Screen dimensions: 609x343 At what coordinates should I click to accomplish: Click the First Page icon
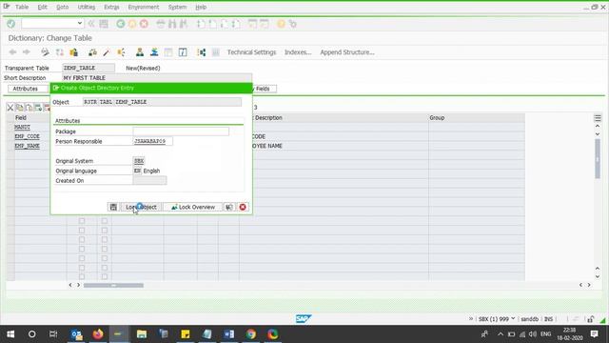(x=201, y=24)
